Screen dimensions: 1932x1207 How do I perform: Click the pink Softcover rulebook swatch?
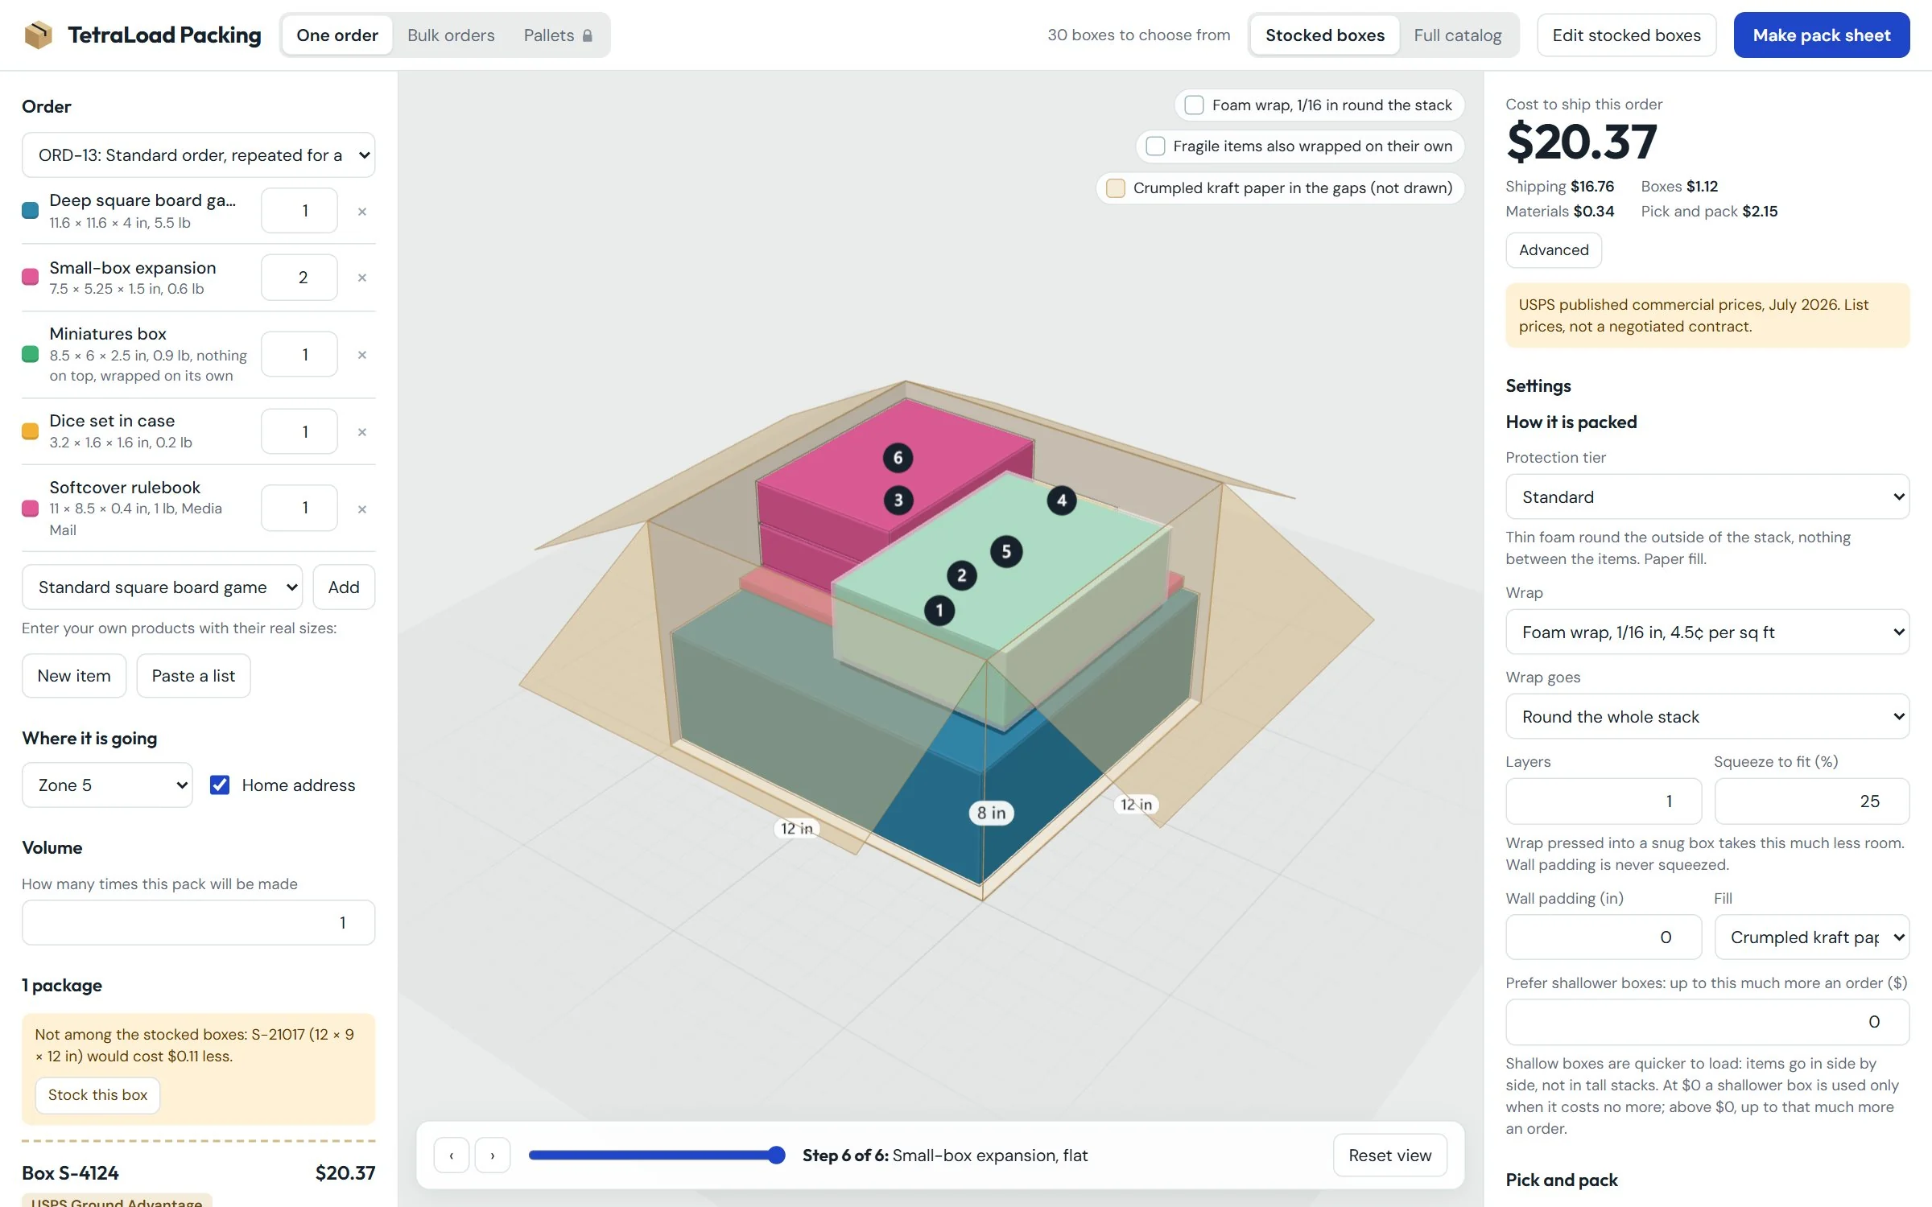(x=31, y=509)
